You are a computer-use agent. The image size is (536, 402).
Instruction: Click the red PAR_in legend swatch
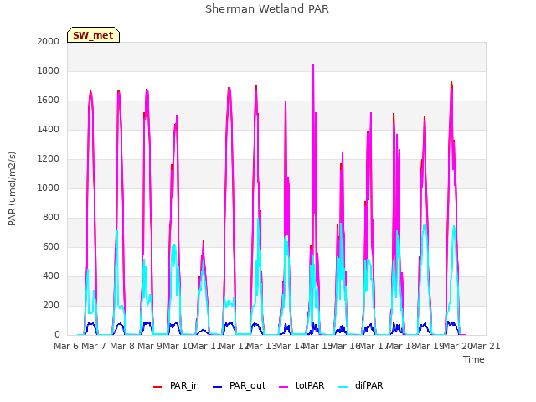pos(157,387)
